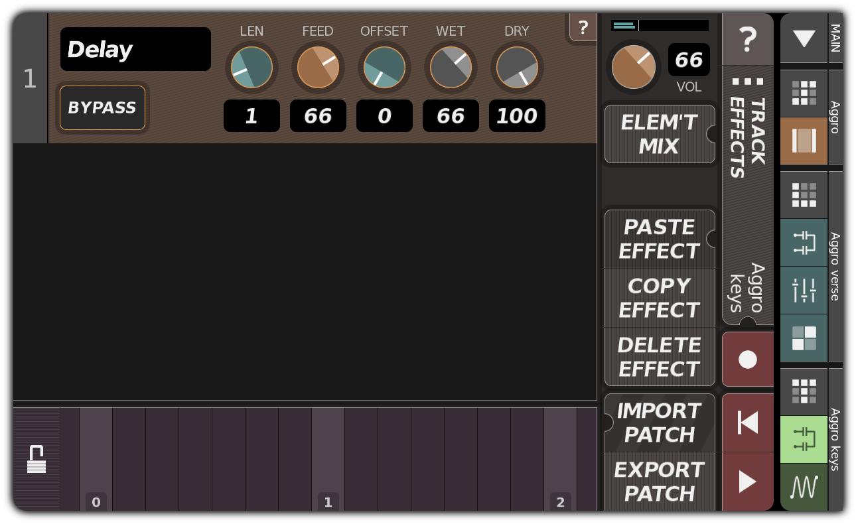Click EXPORT PATCH to save the patch
856x524 pixels.
coord(659,482)
